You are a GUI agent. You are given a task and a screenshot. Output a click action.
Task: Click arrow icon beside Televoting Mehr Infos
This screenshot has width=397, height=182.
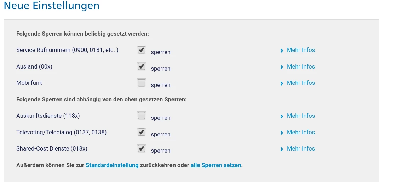pyautogui.click(x=282, y=133)
